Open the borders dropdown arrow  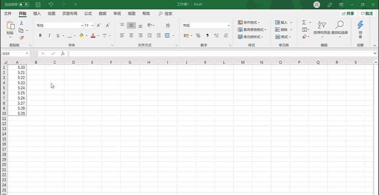coord(75,36)
